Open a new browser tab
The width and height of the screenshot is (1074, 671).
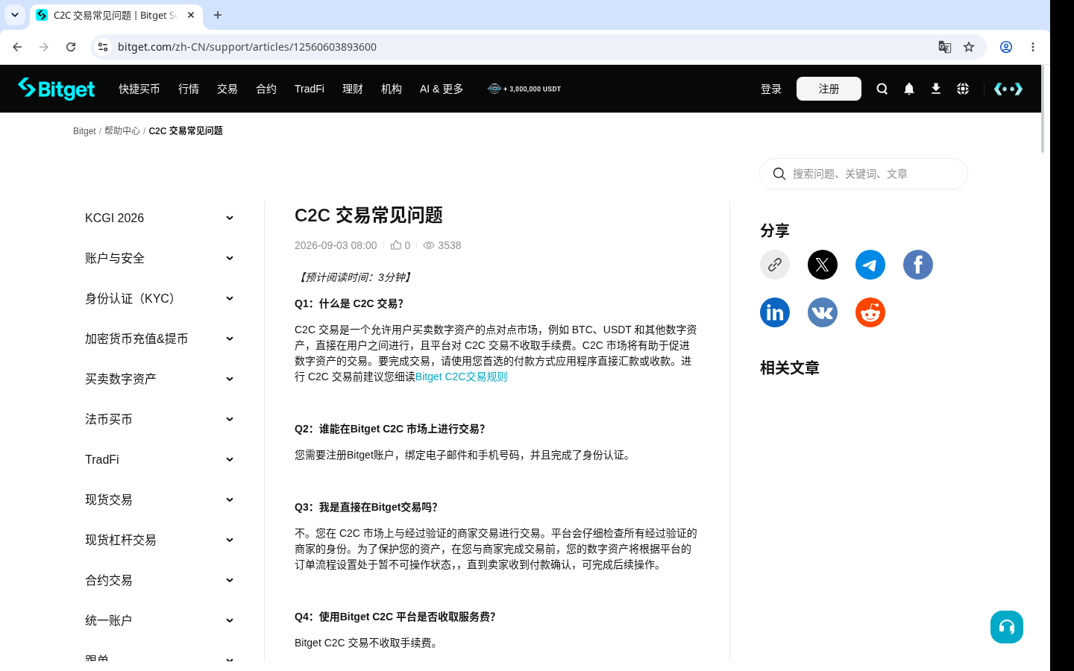(218, 15)
